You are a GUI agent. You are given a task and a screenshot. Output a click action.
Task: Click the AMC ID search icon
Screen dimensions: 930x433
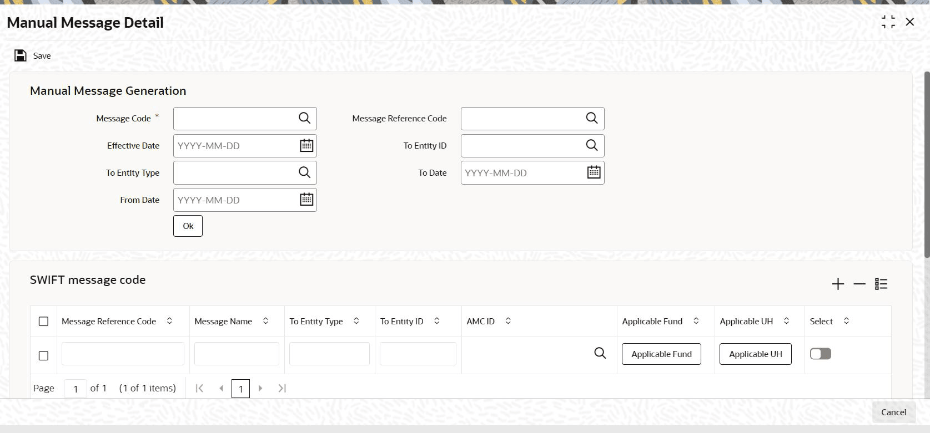click(x=600, y=353)
